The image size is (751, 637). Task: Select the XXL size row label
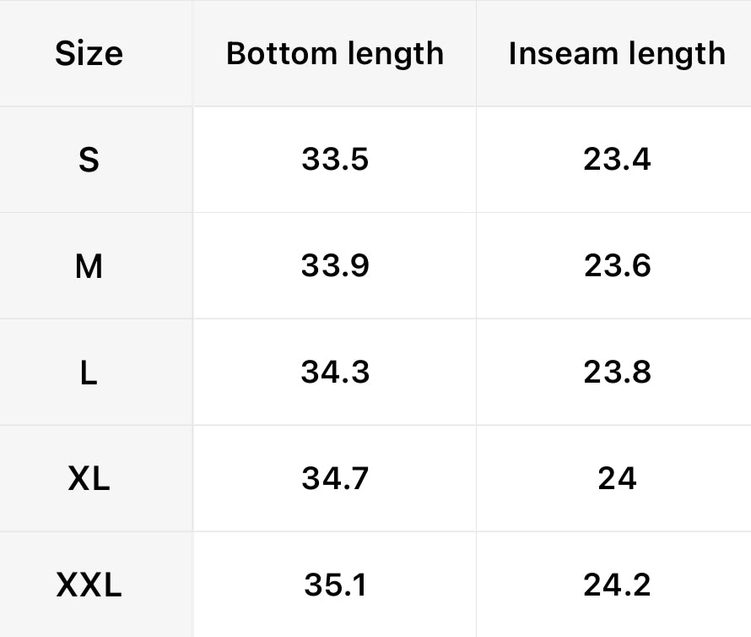tap(89, 585)
